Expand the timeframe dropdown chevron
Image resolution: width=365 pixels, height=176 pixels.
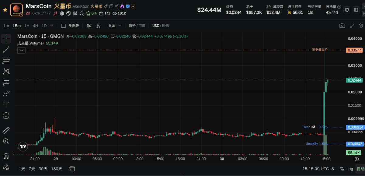tap(52, 26)
